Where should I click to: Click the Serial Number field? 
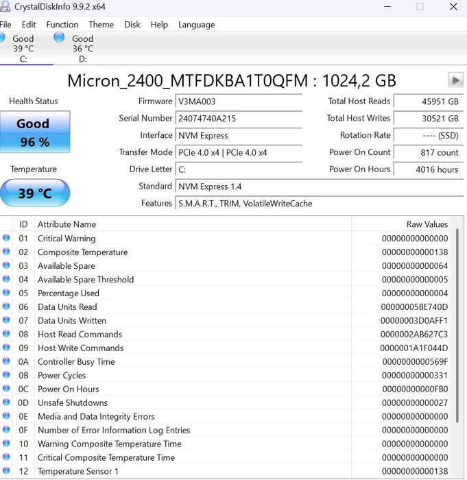click(x=239, y=119)
